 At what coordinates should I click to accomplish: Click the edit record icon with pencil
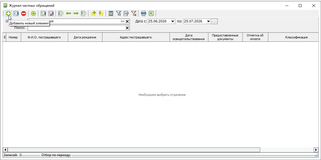tap(16, 14)
